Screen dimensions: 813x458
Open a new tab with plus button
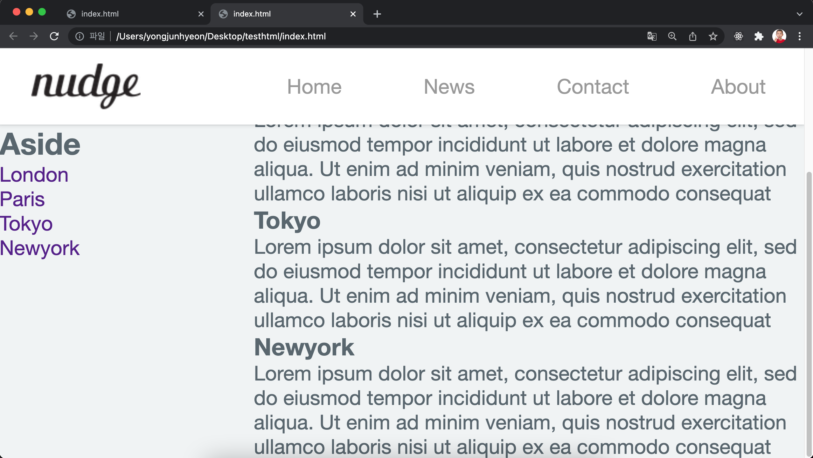pos(377,14)
